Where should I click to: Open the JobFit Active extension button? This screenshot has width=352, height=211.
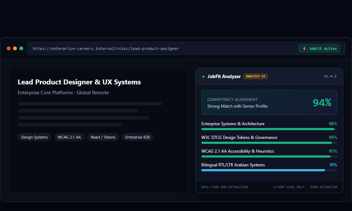pyautogui.click(x=319, y=49)
